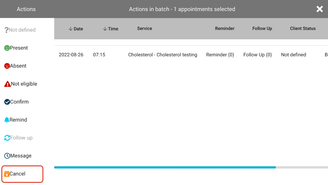Click the Follow Up column header
Screen dimensions: 328x185
click(262, 29)
